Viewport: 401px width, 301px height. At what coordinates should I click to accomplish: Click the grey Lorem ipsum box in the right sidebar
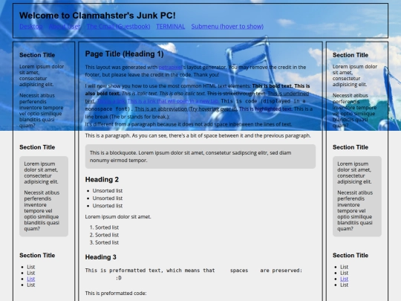point(357,196)
